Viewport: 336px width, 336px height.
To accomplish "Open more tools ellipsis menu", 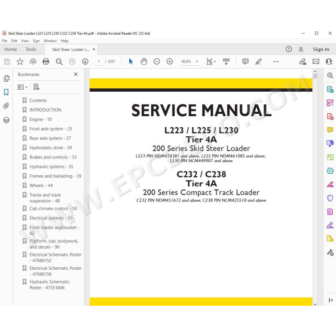I will (276, 61).
